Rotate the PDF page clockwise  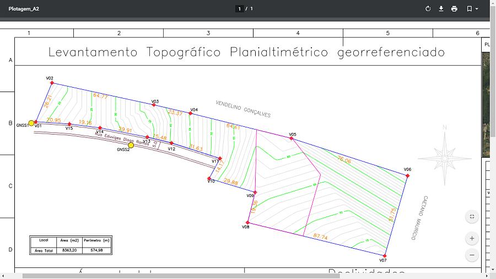(428, 9)
